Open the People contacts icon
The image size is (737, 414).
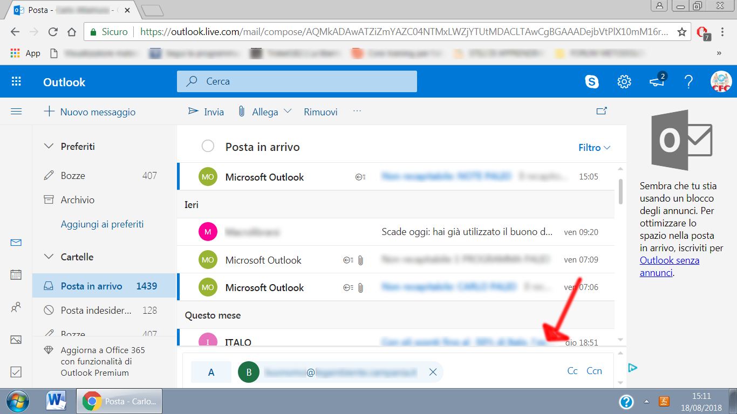tap(16, 307)
